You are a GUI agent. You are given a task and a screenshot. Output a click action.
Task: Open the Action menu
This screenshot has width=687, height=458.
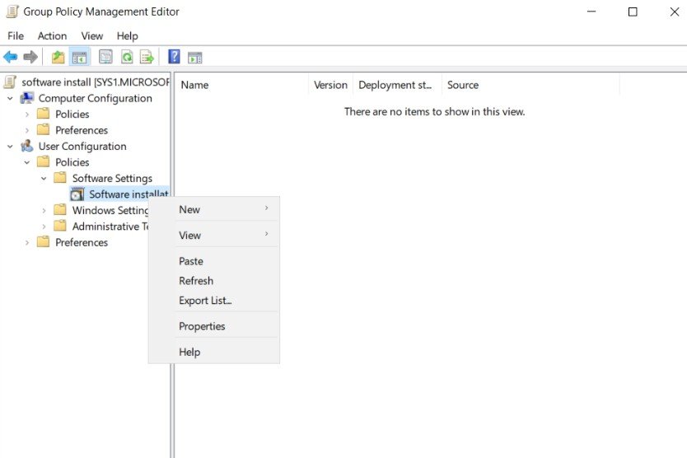pos(52,36)
